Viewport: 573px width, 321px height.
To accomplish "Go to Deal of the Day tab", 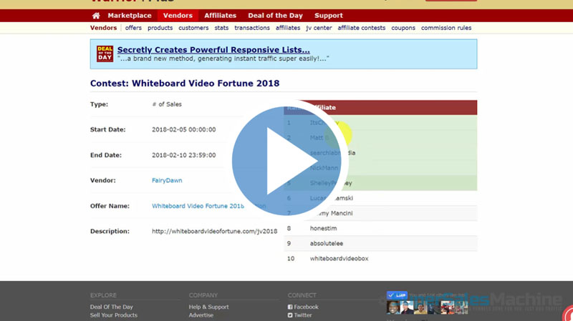I will click(276, 16).
